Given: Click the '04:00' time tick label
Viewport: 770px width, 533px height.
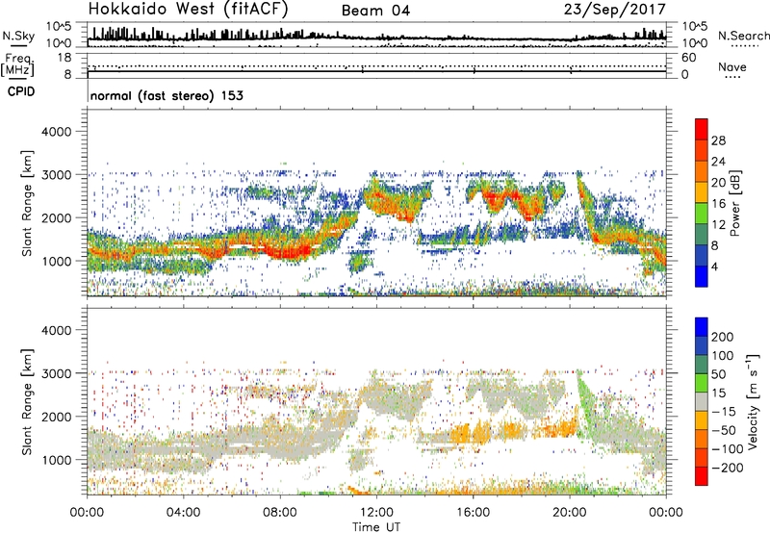Looking at the screenshot, I should (184, 513).
